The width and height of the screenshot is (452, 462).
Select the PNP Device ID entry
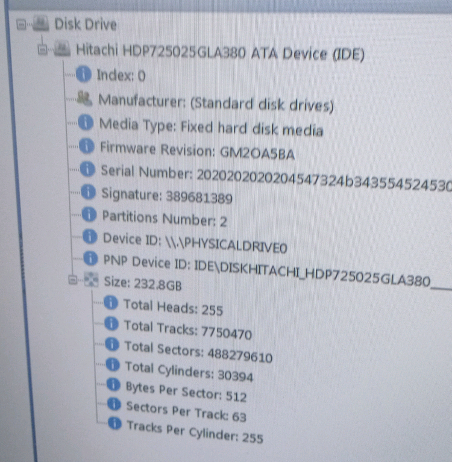point(265,266)
